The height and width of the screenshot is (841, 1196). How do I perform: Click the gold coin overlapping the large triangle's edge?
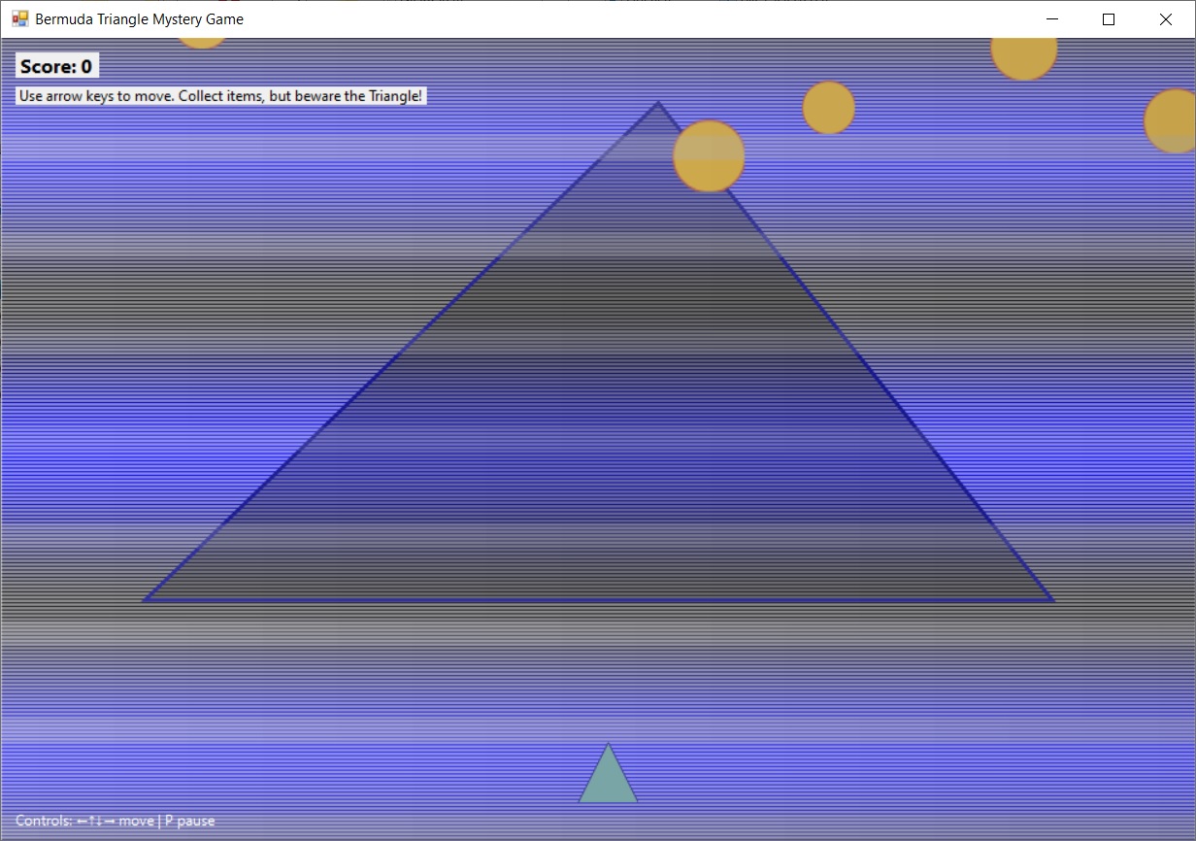(x=709, y=156)
